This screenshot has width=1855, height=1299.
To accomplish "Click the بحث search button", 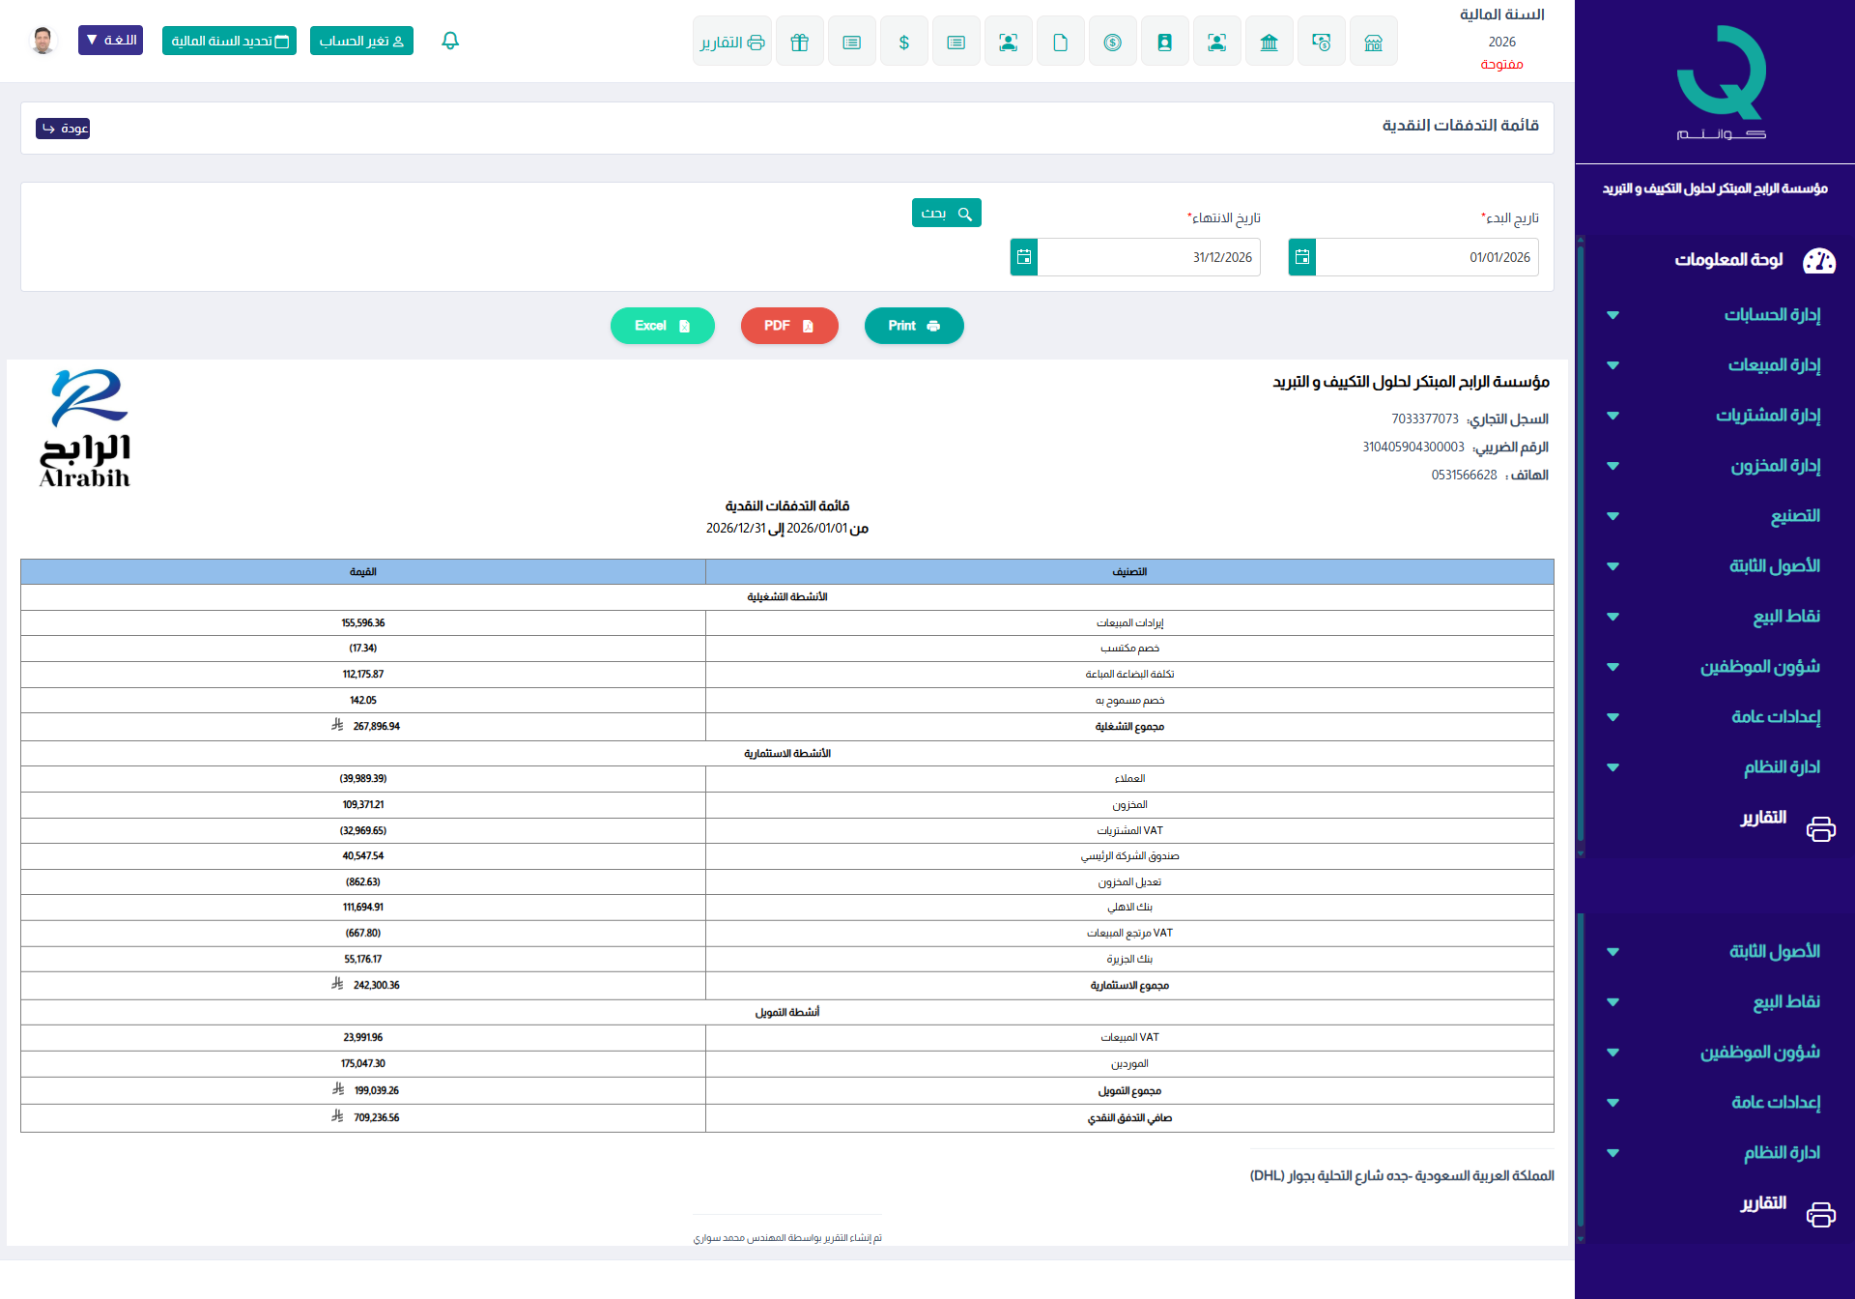I will pyautogui.click(x=946, y=213).
